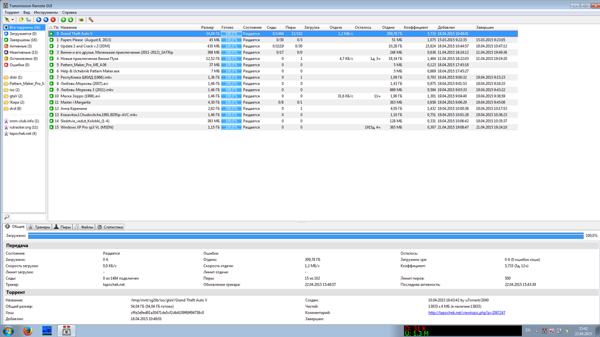Open the Справка menu

point(69,12)
